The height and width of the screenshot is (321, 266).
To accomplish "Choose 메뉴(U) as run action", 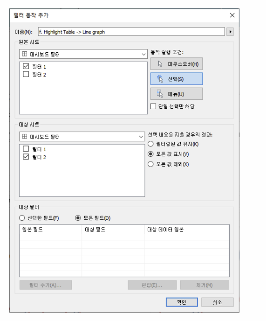I will [x=177, y=94].
